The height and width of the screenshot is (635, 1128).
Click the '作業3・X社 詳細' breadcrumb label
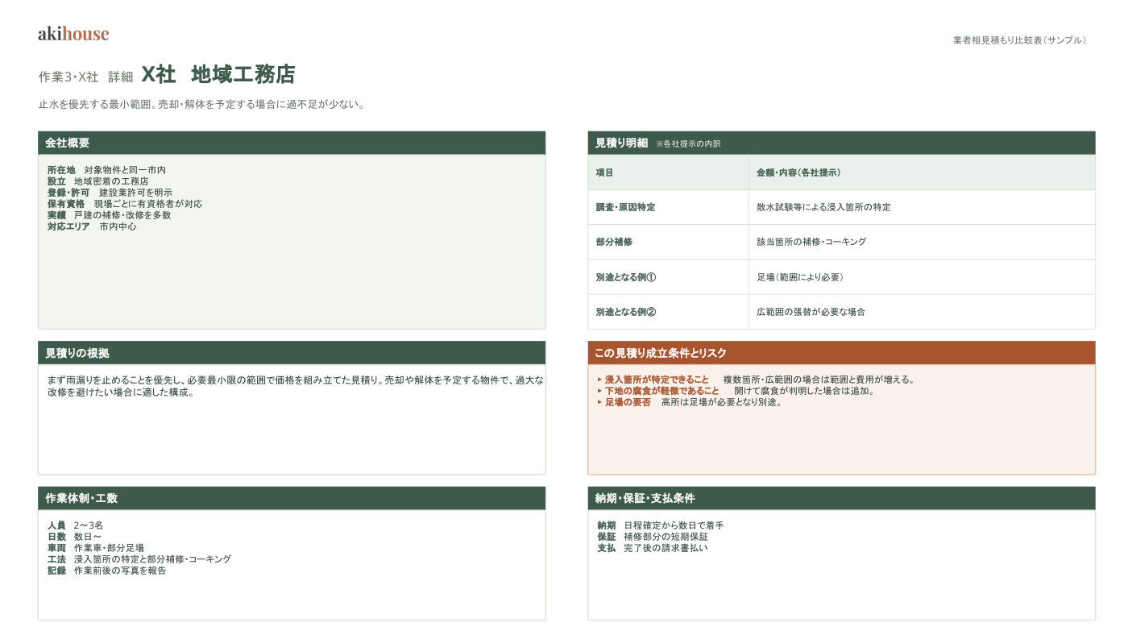pos(85,77)
